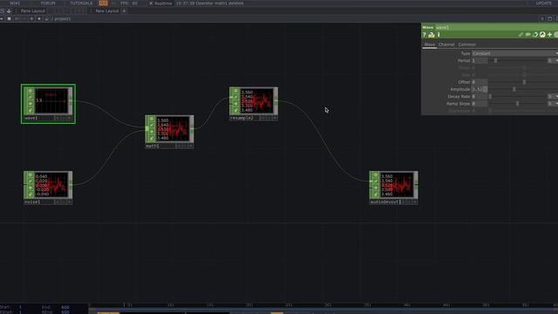
Task: Select the audiodevout1 node viewer
Action: (x=397, y=185)
